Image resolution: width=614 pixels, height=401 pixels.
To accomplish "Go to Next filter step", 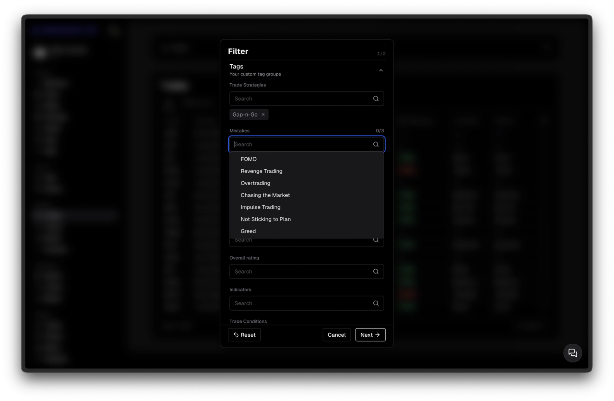I will pos(370,335).
